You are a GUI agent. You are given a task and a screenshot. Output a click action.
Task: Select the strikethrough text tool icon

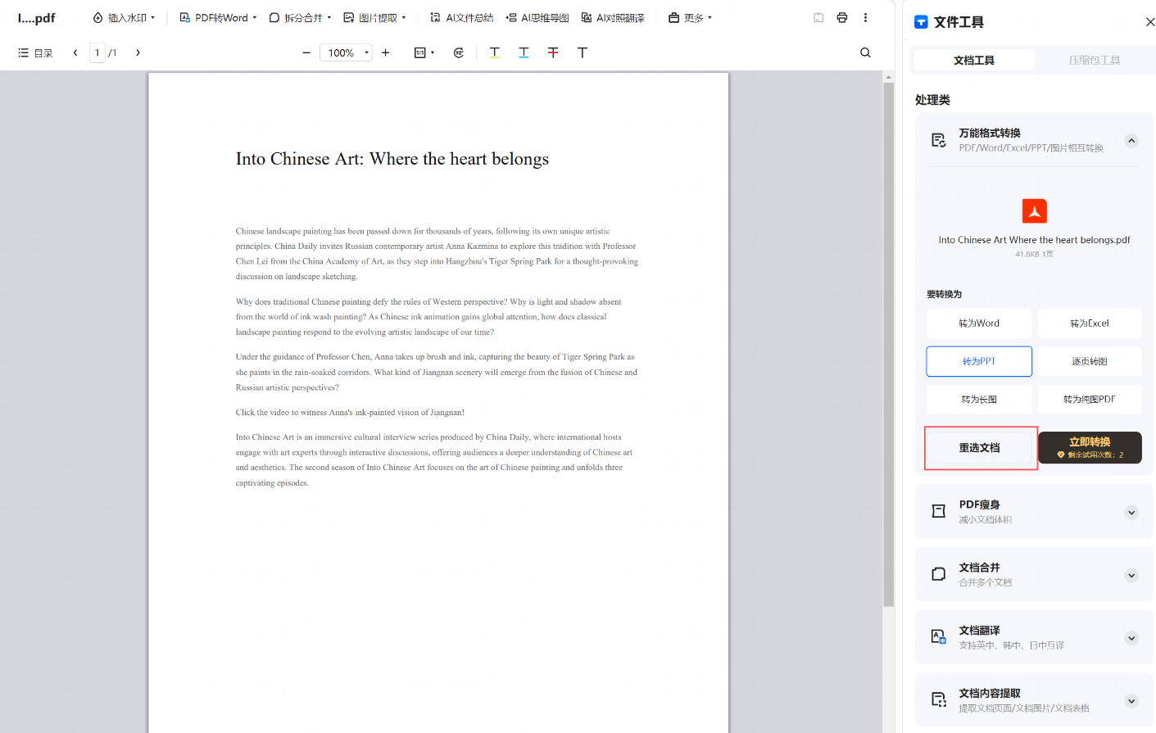553,52
